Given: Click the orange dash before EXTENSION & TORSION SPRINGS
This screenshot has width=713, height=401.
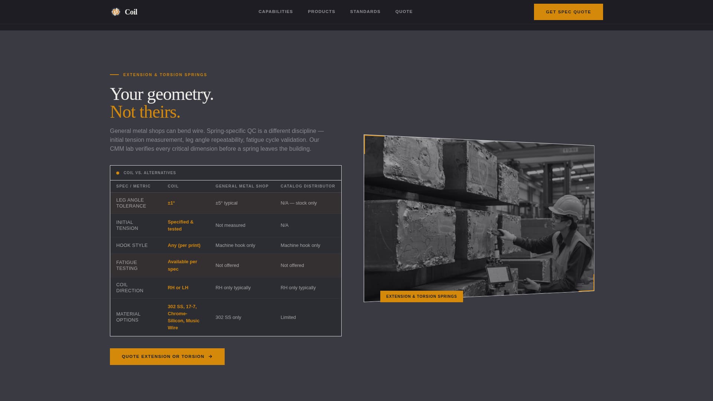Looking at the screenshot, I should tap(114, 74).
